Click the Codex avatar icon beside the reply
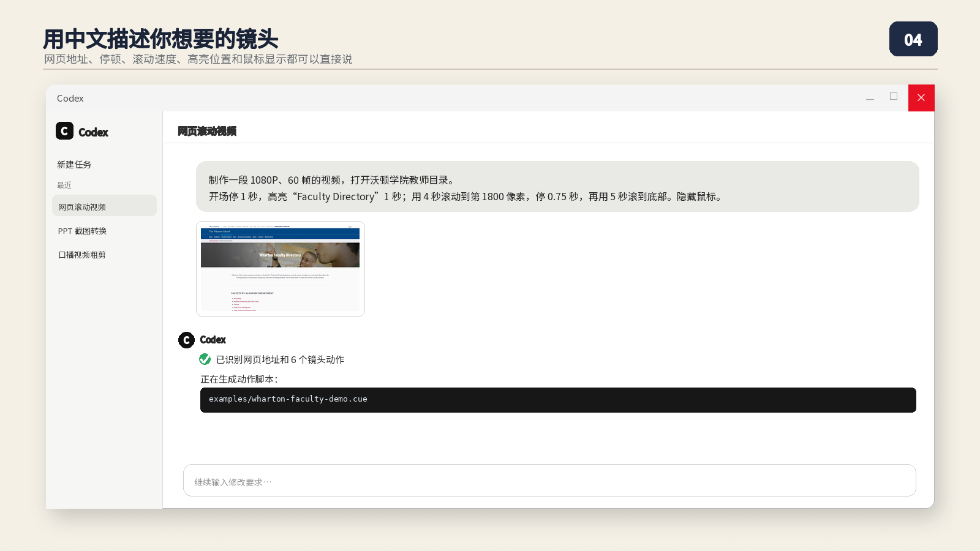 186,340
